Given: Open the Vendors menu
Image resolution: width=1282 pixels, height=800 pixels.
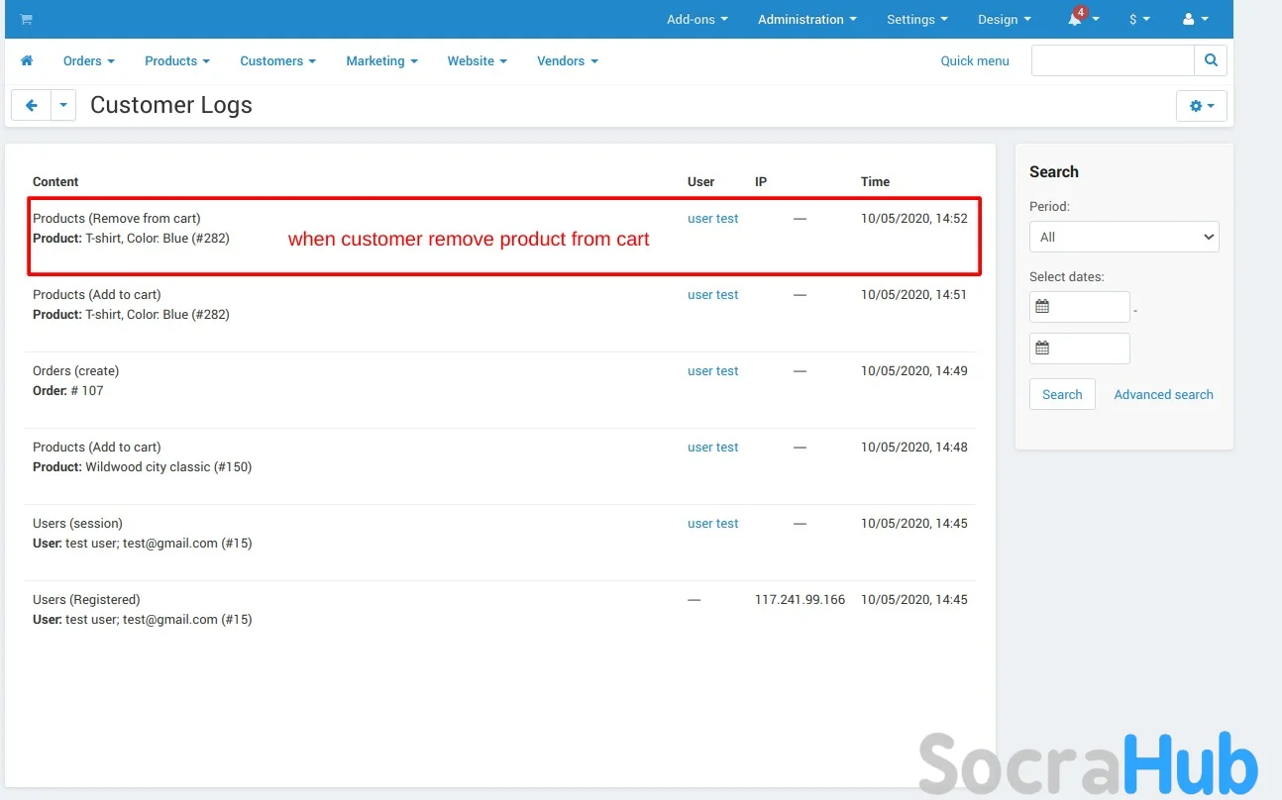Looking at the screenshot, I should [x=567, y=61].
